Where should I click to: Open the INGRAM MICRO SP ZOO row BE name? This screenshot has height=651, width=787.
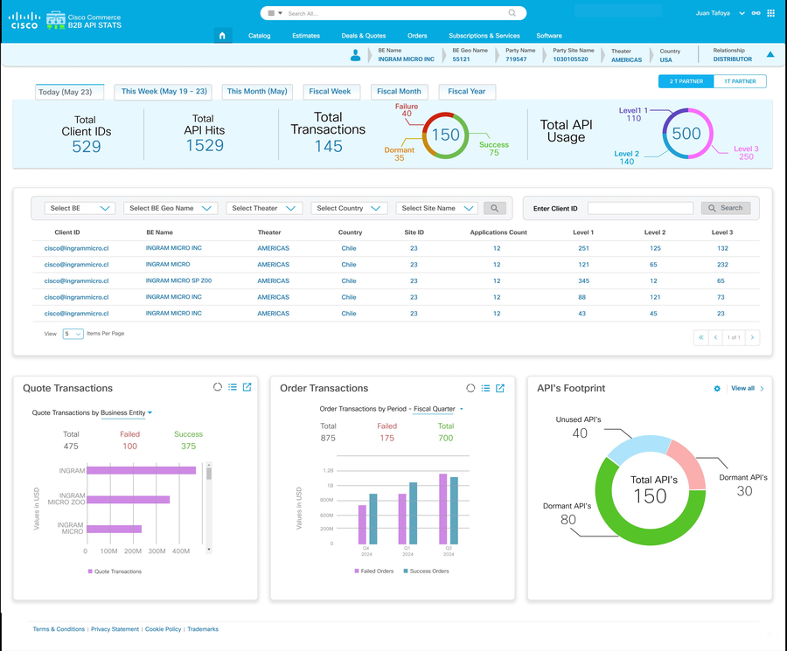click(178, 280)
